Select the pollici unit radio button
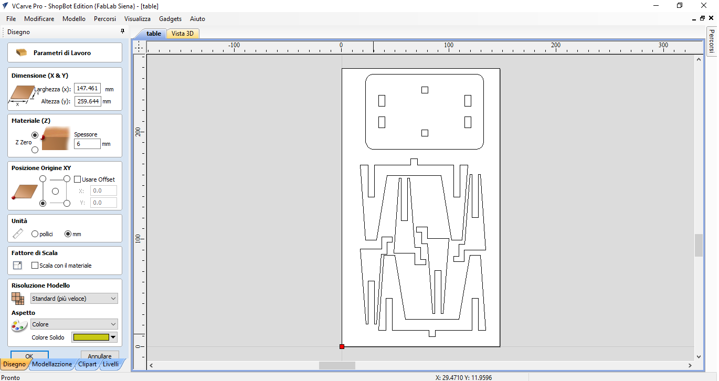This screenshot has height=381, width=719. point(35,234)
